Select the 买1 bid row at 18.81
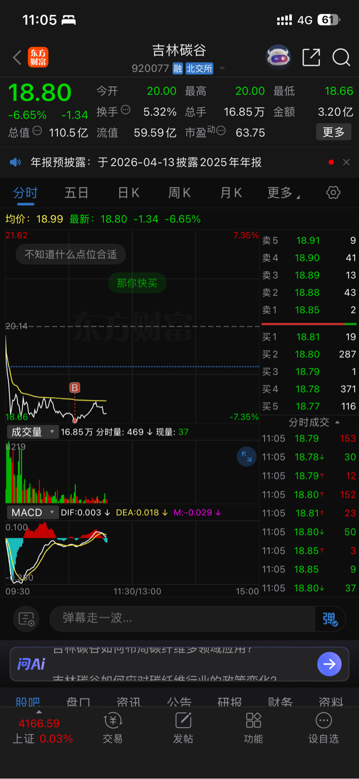The height and width of the screenshot is (779, 359). (x=309, y=337)
